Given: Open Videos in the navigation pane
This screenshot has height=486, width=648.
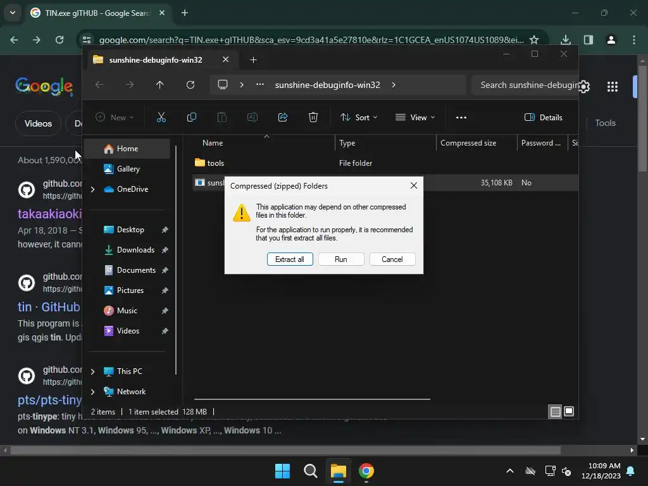Looking at the screenshot, I should [x=128, y=330].
